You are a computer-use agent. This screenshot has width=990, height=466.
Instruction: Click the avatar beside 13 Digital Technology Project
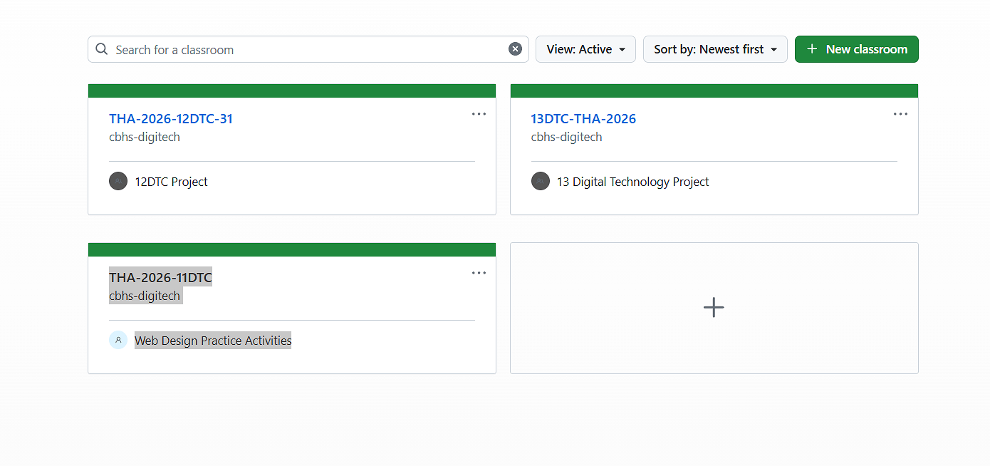coord(541,181)
